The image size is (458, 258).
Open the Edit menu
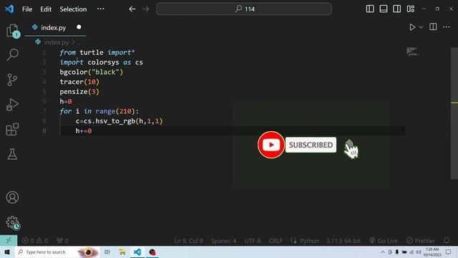[x=46, y=9]
